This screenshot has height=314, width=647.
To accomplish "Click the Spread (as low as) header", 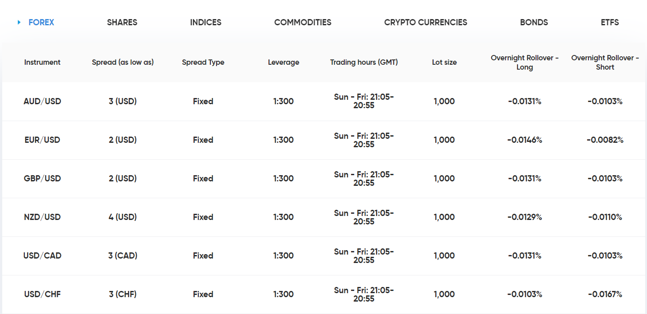I will (123, 62).
